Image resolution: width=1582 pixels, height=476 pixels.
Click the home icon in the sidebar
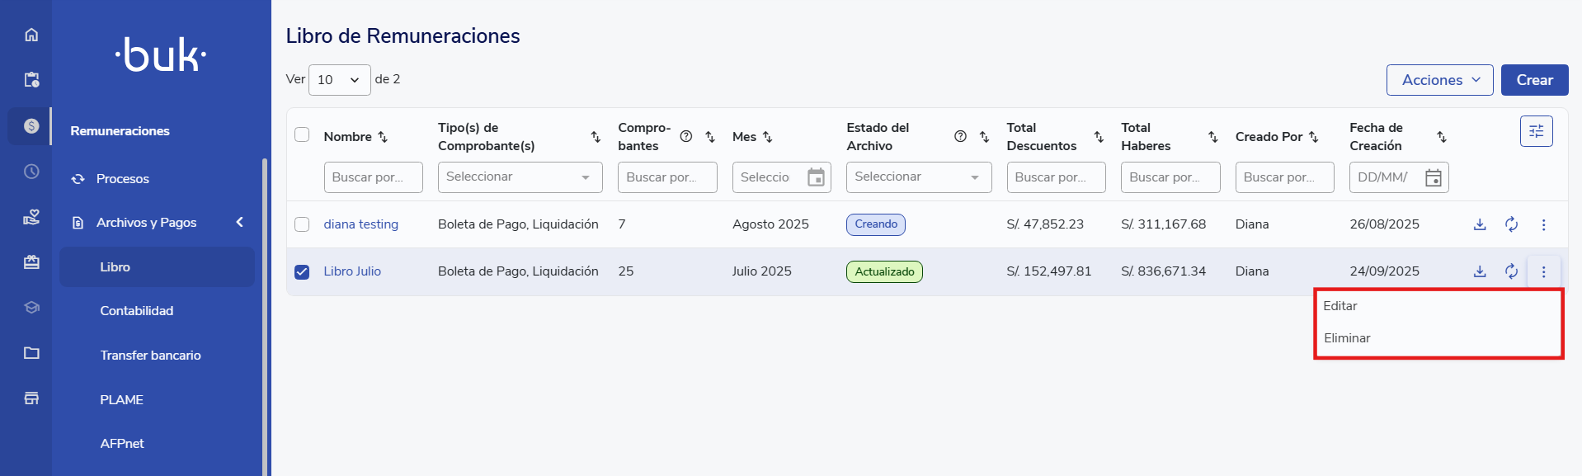31,35
